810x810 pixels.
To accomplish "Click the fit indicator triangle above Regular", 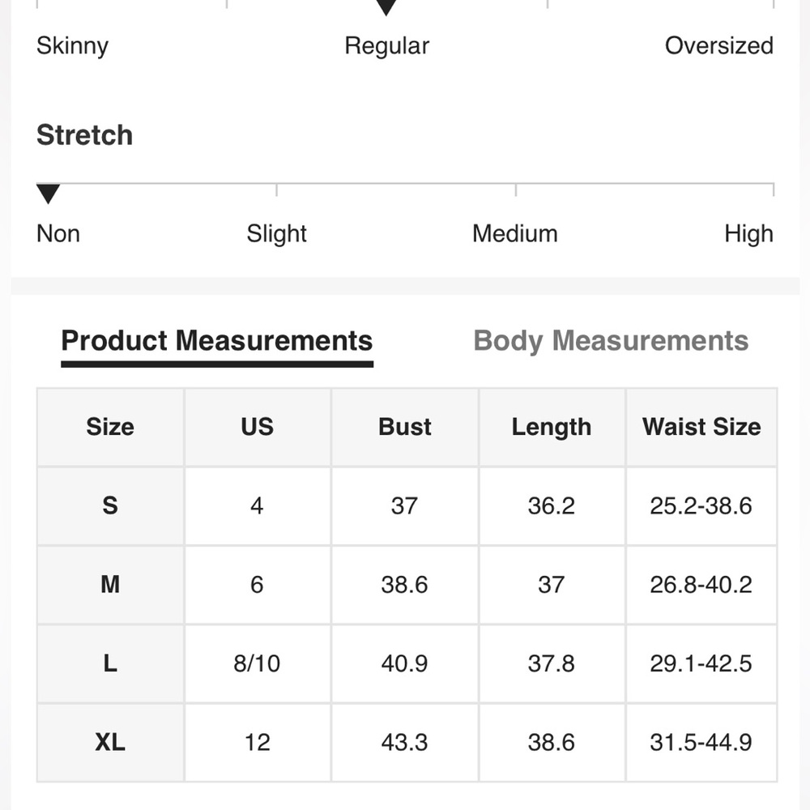I will [x=386, y=8].
